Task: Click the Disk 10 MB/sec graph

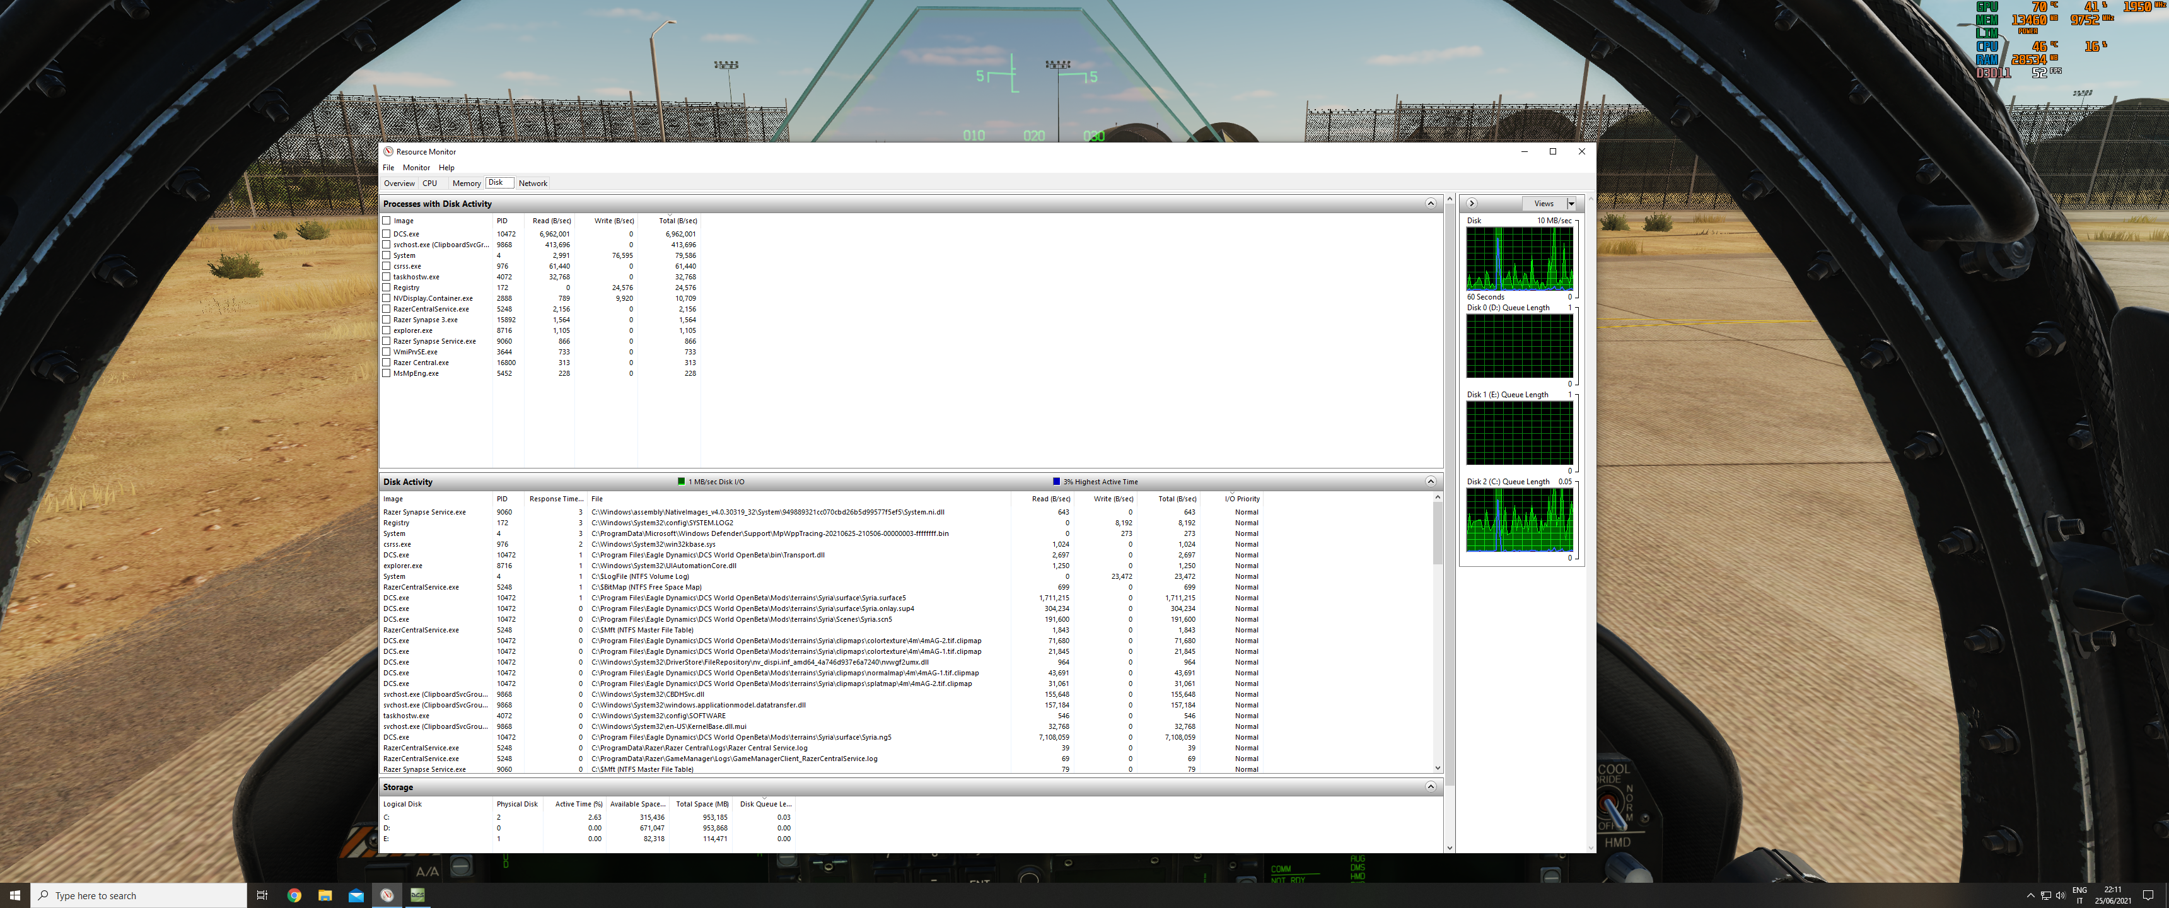Action: coord(1519,259)
